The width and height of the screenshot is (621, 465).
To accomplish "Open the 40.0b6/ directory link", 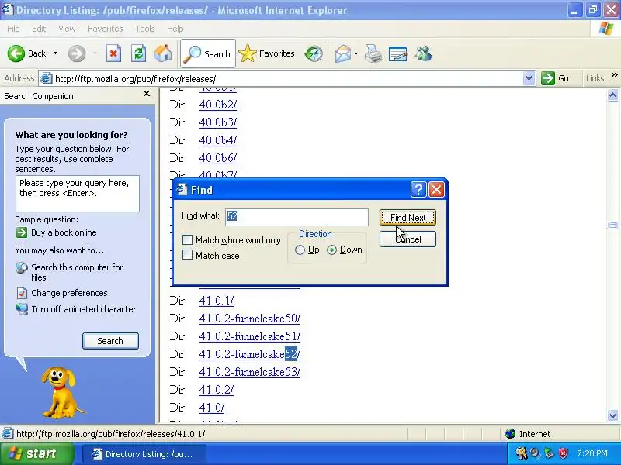I will (x=218, y=158).
